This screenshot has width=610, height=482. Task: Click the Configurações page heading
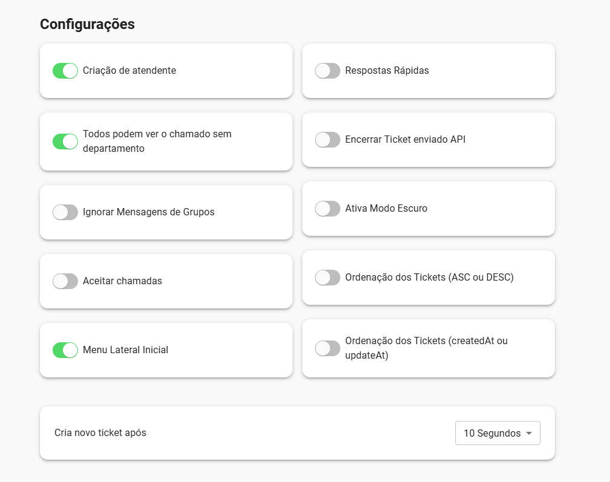87,25
